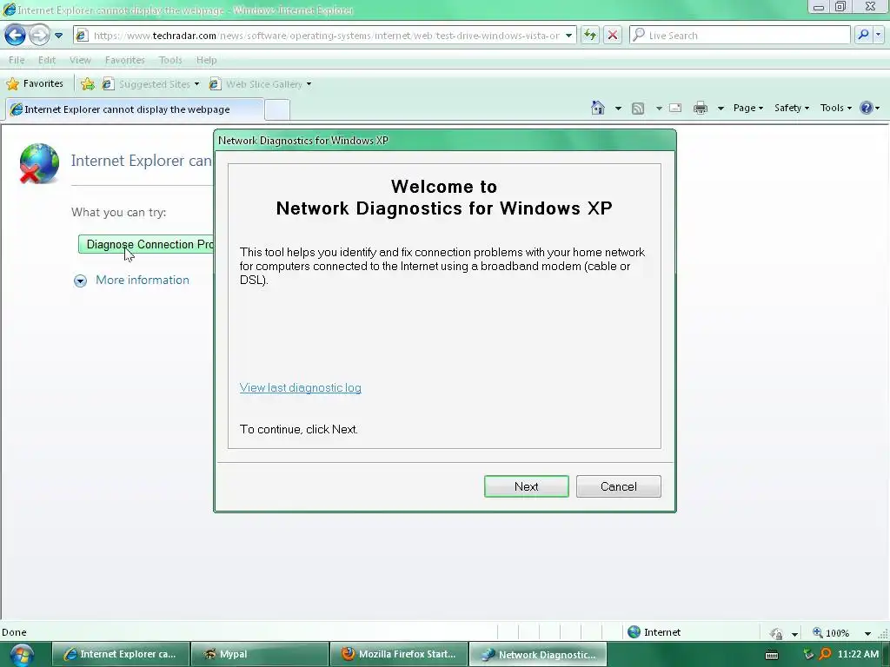Screen dimensions: 890x667
Task: Click the Add to Favorites Bar icon
Action: coord(88,84)
